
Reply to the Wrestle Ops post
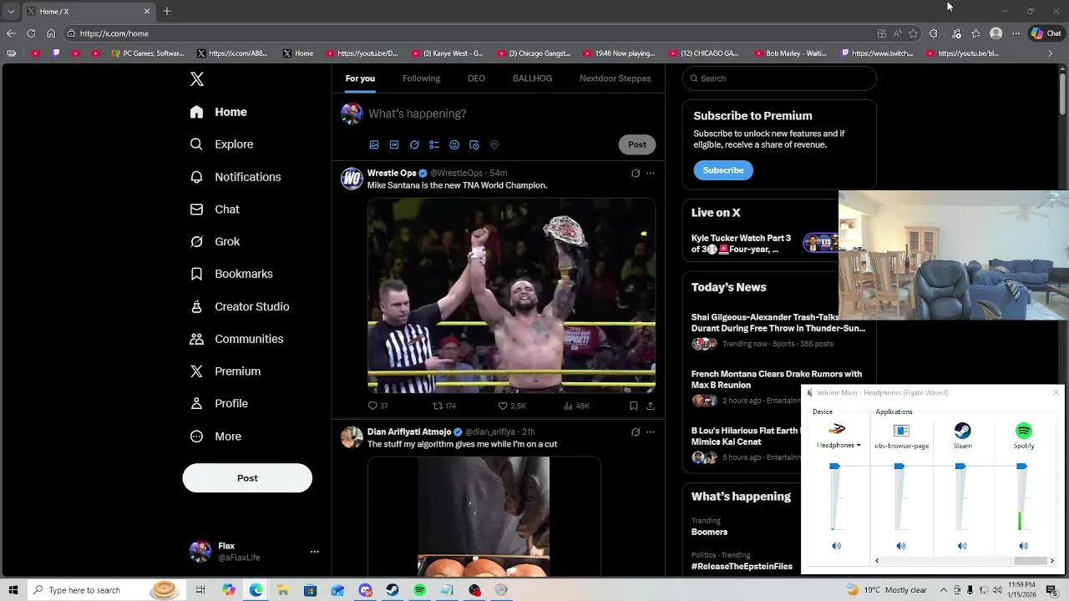tap(377, 406)
